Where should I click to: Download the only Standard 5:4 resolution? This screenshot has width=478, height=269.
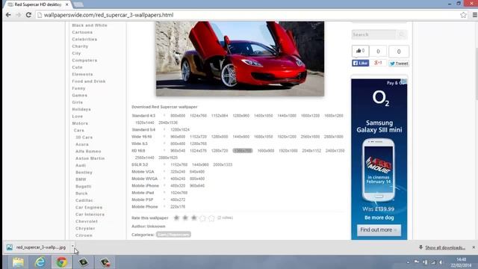[x=180, y=130]
